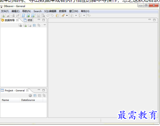Click the Connect icon in the main toolbar
The width and height of the screenshot is (160, 126).
8,16
